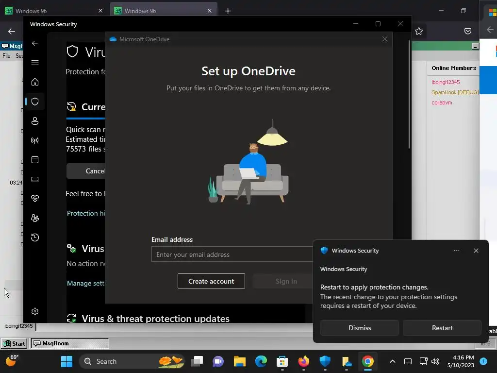Open App & browser control icon
Screen dimensions: 497x373
(x=35, y=160)
